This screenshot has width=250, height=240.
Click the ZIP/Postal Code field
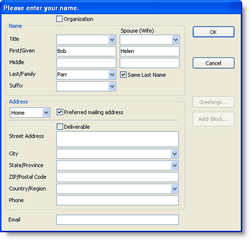coord(117,177)
